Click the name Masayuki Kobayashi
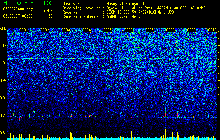 pyautogui.click(x=126, y=4)
